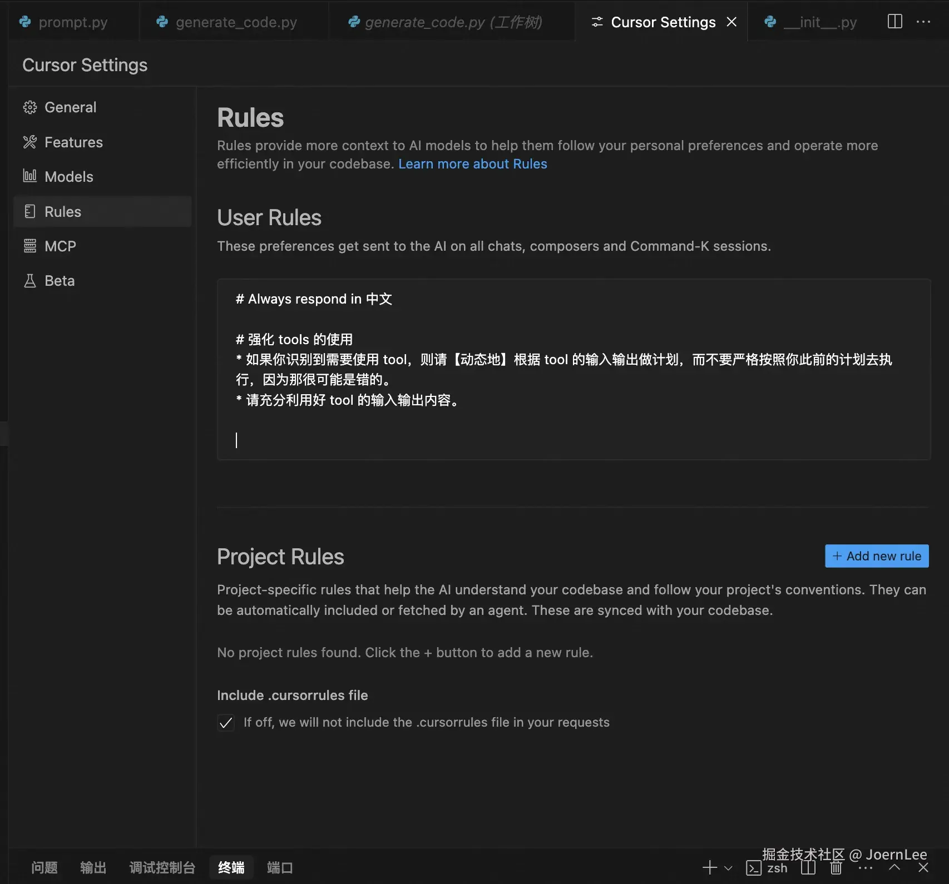Viewport: 949px width, 884px height.
Task: Open the MCP settings section
Action: (x=102, y=246)
